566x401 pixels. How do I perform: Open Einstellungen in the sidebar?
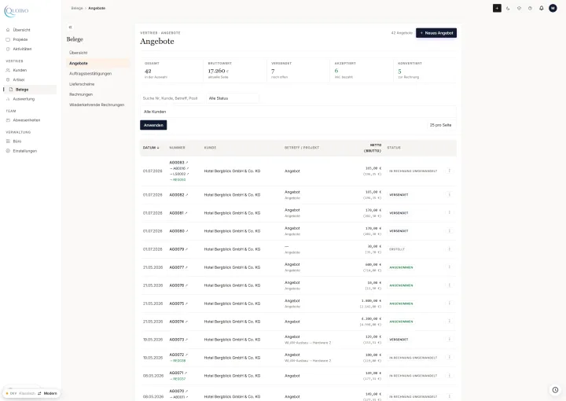coord(25,151)
